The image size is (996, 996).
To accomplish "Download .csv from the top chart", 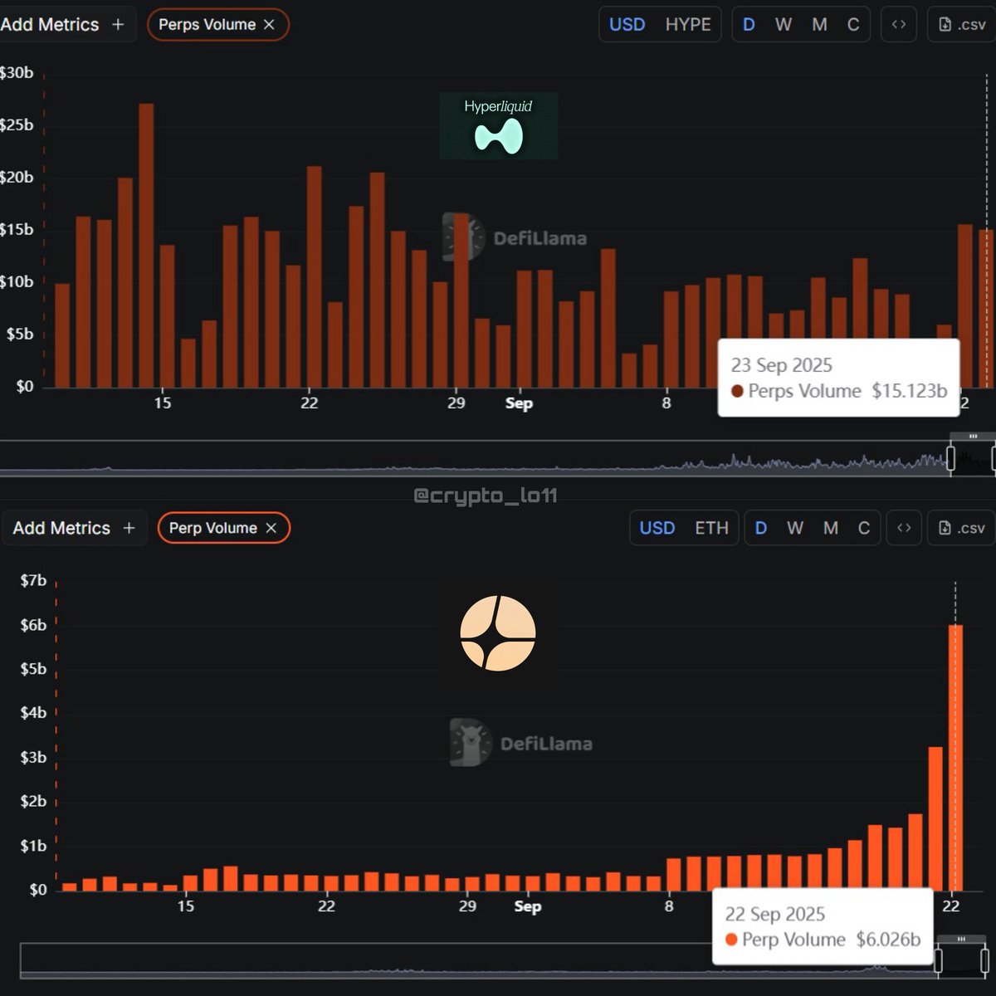I will (961, 25).
